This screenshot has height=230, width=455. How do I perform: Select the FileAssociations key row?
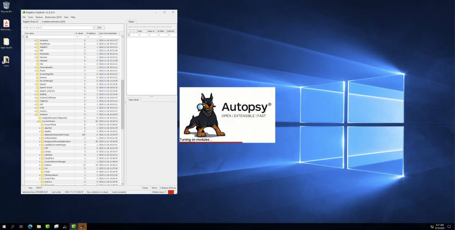[72, 175]
